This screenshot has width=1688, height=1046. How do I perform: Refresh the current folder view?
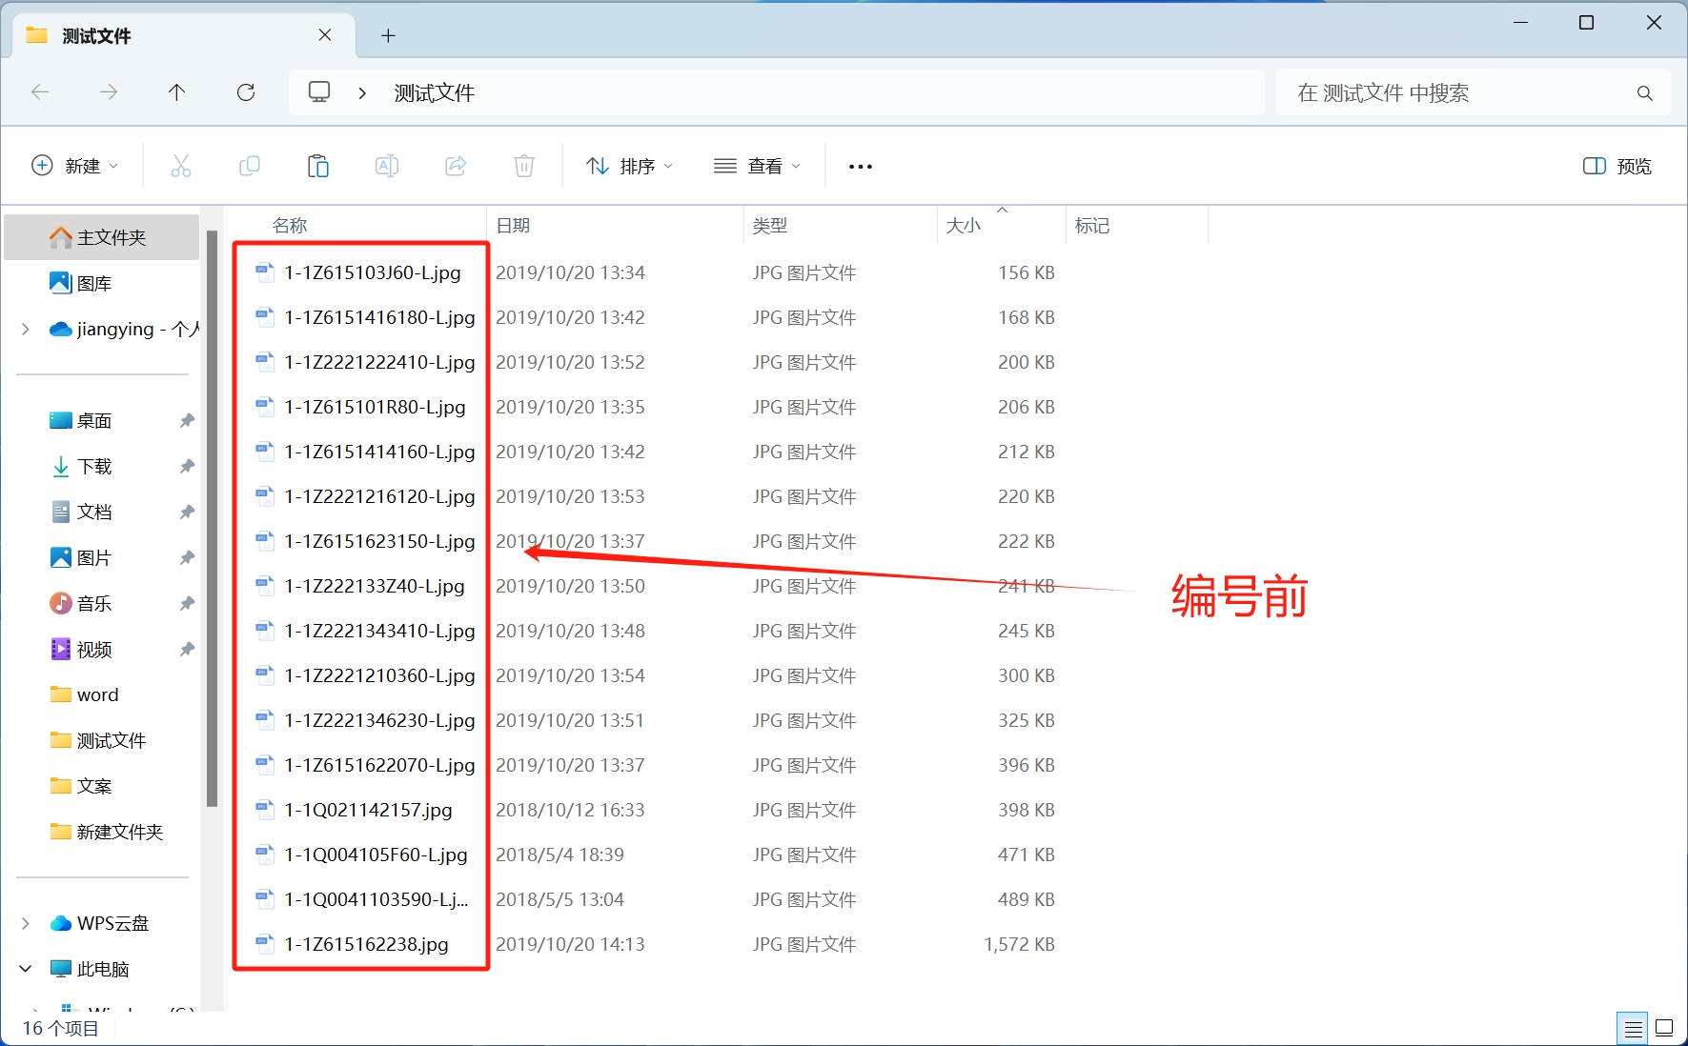tap(245, 91)
